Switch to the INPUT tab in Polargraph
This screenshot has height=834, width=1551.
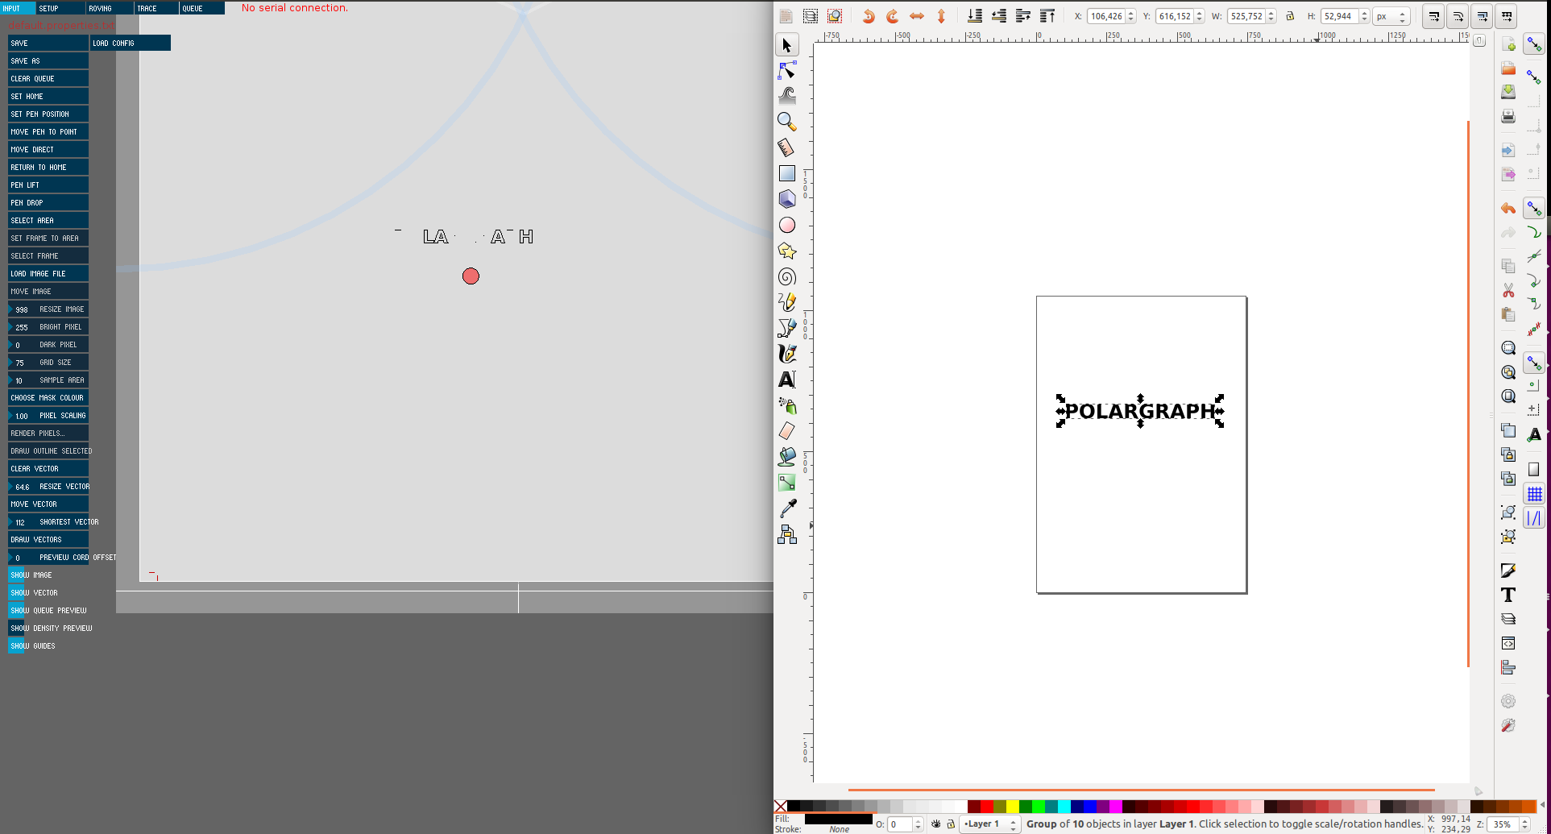18,8
